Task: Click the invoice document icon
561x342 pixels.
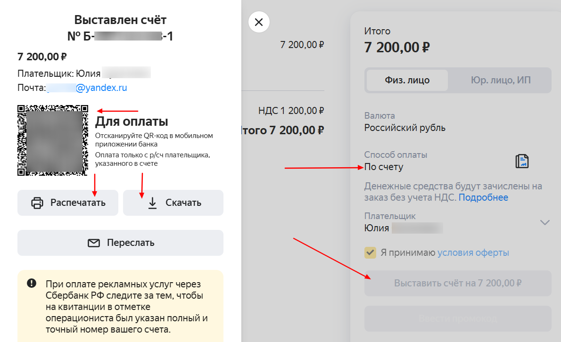Action: click(x=522, y=161)
